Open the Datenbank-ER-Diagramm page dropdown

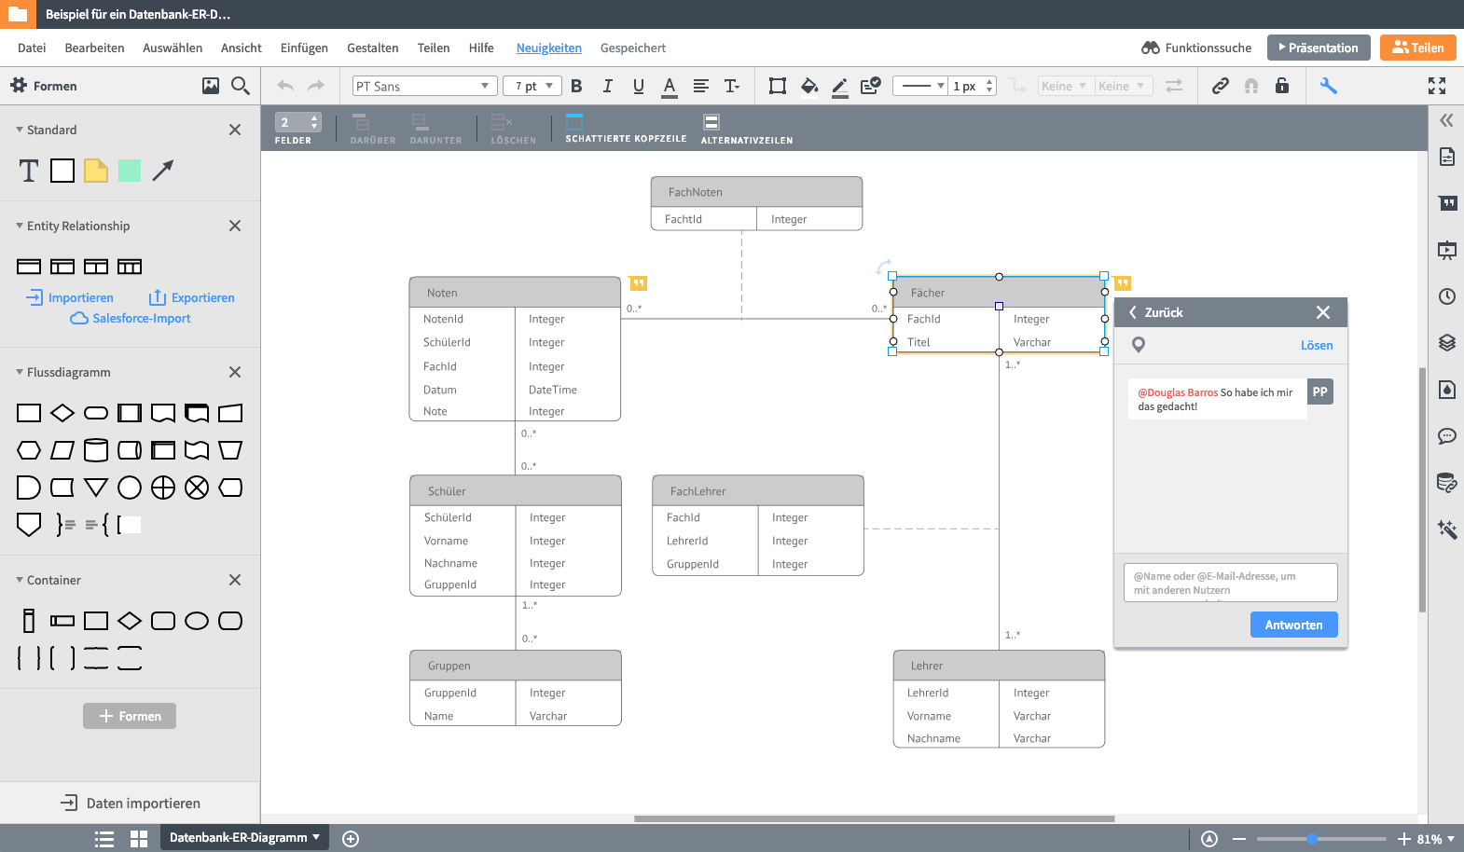[244, 837]
